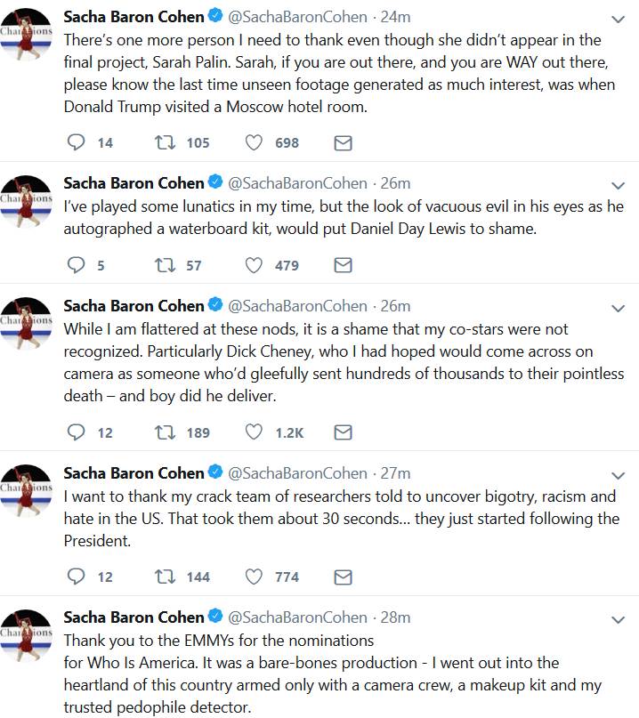Reply to the crack team researchers tweet

click(x=77, y=577)
